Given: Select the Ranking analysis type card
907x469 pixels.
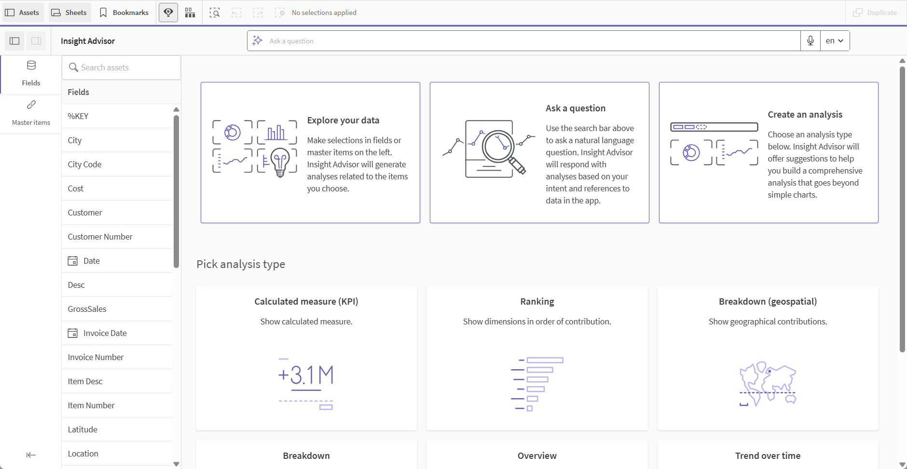Looking at the screenshot, I should pos(537,358).
